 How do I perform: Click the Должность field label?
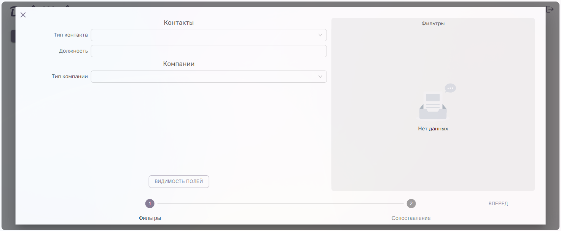coord(73,51)
